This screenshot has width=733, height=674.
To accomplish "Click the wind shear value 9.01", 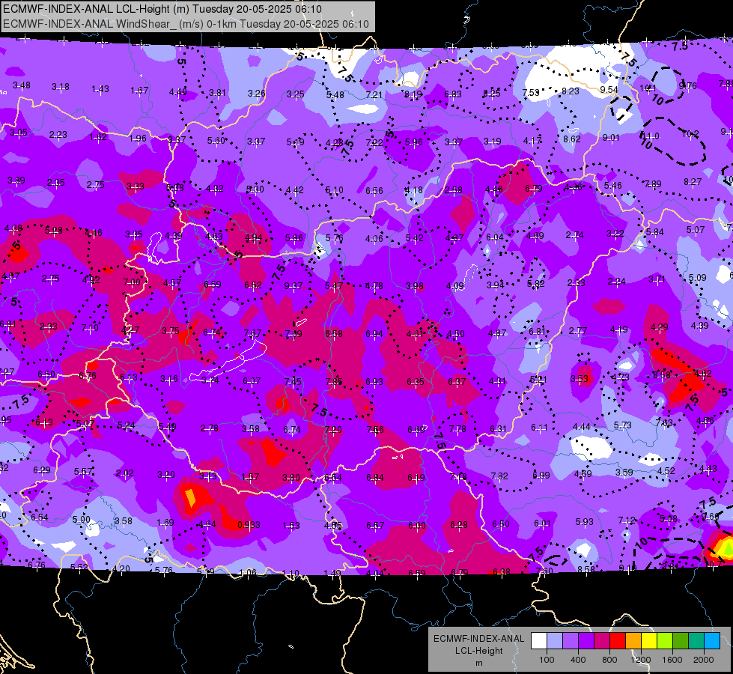I will coord(610,138).
